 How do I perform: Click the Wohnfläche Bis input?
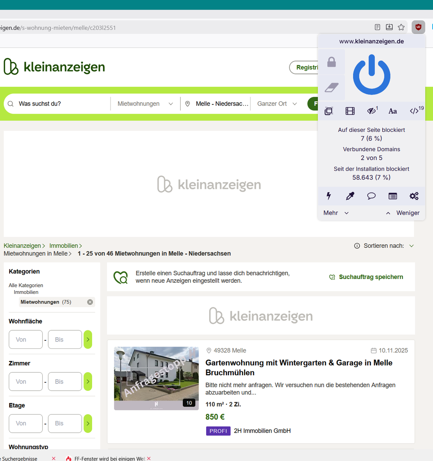[x=65, y=340]
